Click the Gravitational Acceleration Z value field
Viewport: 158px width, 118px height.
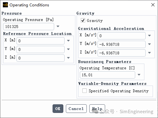click(122, 53)
